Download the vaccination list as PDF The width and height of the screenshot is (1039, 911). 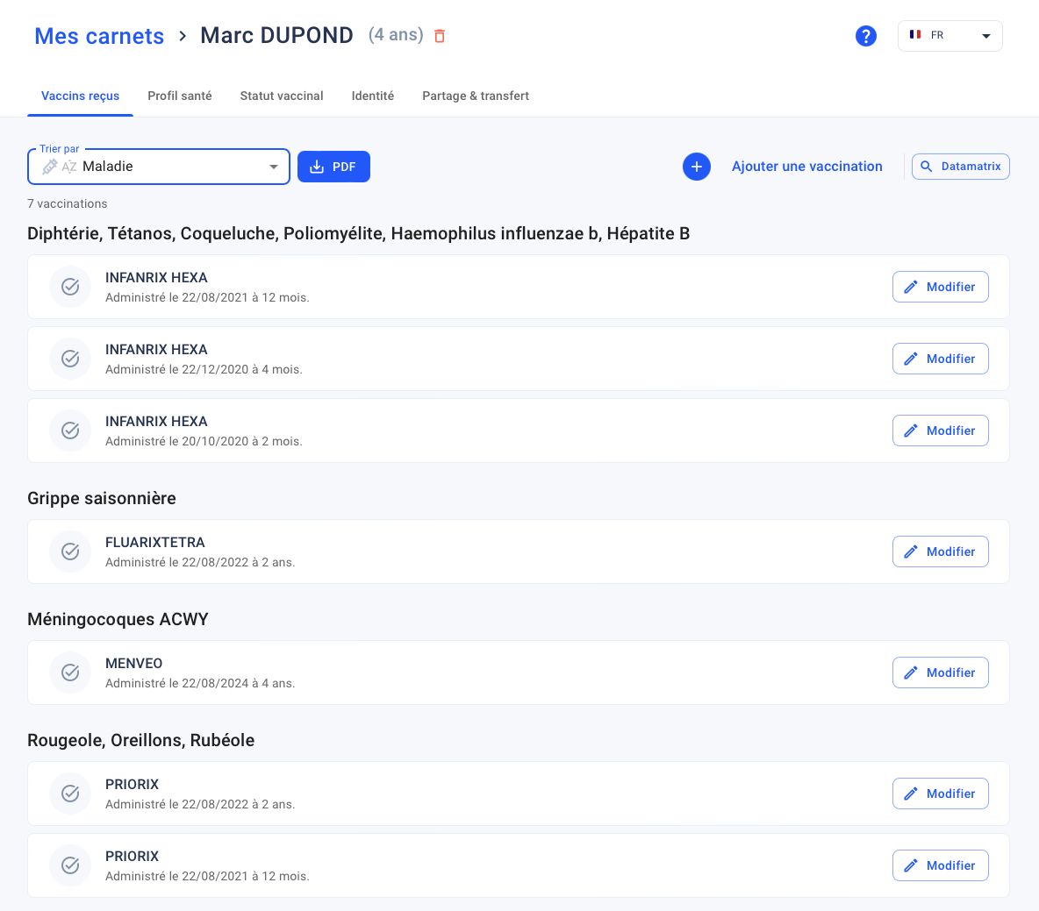click(x=333, y=167)
